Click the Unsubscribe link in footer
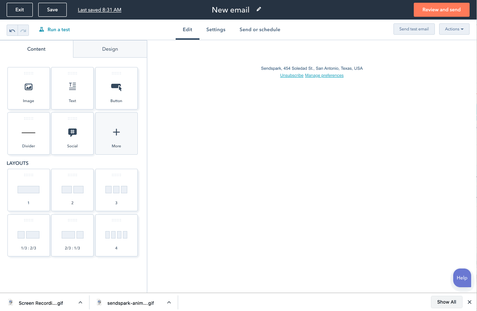Image resolution: width=477 pixels, height=311 pixels. coord(292,76)
